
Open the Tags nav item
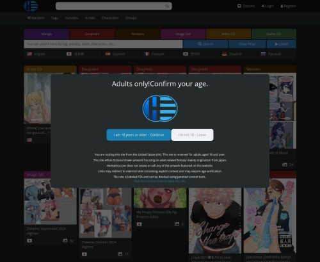click(x=54, y=18)
